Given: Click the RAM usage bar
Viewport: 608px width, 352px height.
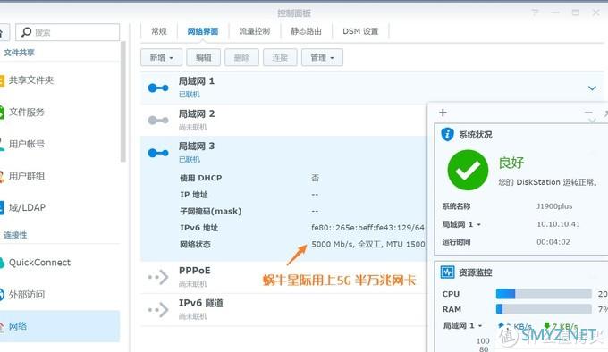Looking at the screenshot, I should (x=544, y=309).
